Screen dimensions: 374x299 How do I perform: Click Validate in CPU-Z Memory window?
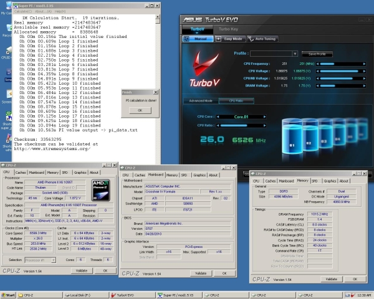(332, 279)
